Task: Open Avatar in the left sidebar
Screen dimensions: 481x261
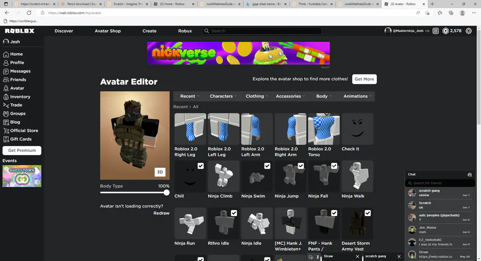Action: [x=13, y=88]
